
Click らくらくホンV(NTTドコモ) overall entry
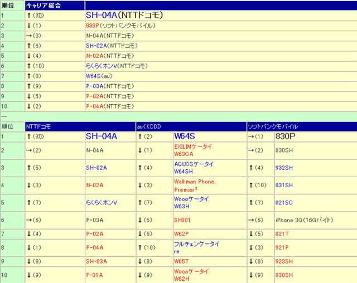[x=117, y=66]
